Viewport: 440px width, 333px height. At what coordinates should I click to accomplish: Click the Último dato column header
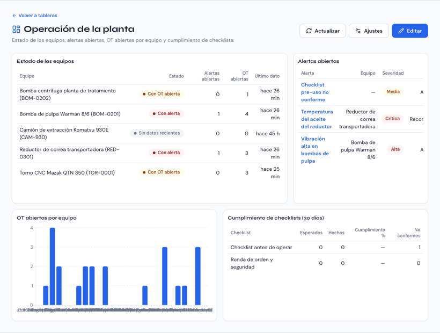[267, 76]
